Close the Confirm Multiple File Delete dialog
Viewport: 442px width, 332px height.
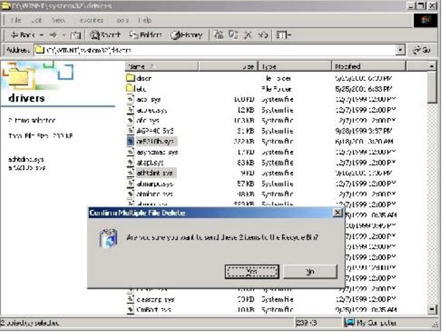coord(337,212)
